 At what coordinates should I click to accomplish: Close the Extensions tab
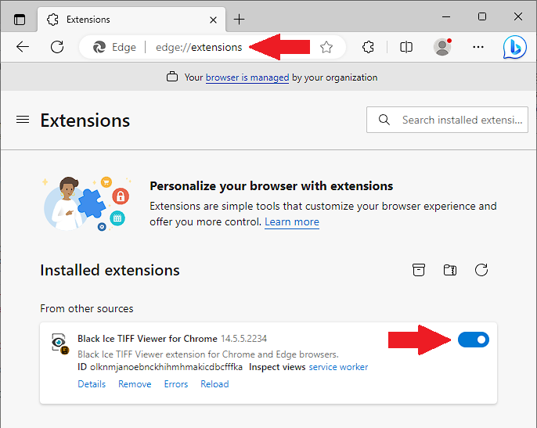[x=213, y=20]
